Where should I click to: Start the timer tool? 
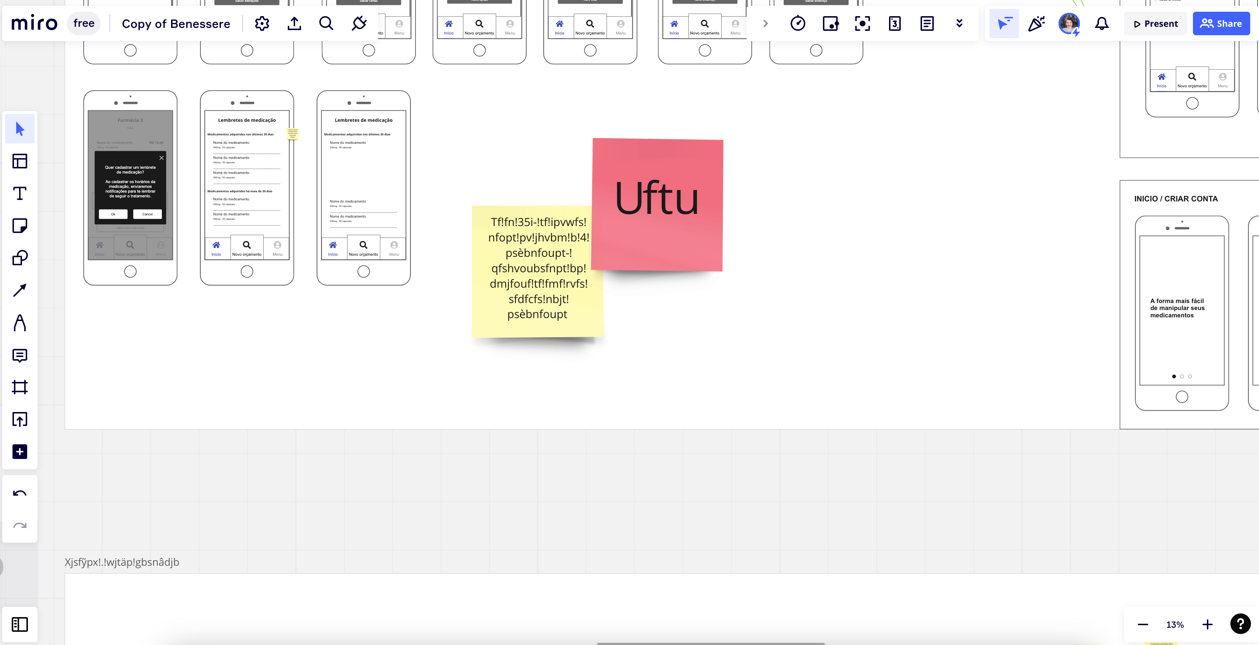pos(798,23)
